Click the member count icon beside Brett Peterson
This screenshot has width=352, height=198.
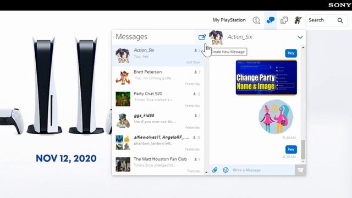coord(196,72)
